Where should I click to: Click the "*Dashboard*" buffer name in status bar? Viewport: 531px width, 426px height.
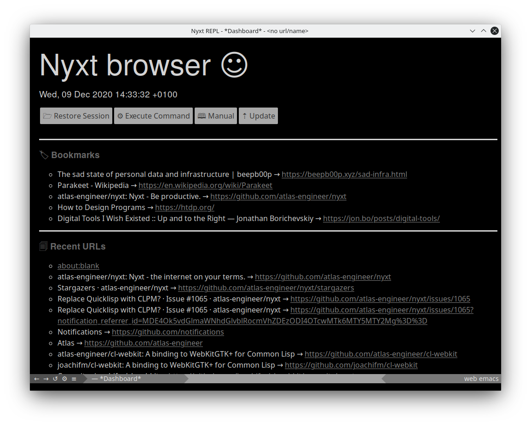point(120,379)
